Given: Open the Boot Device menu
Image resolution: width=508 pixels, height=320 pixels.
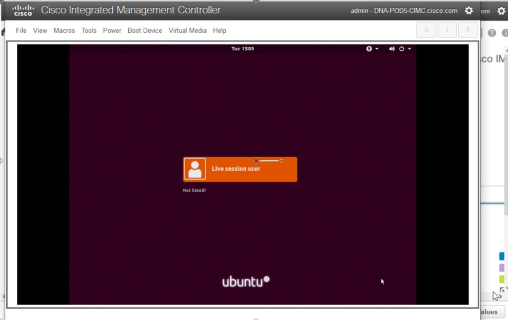Looking at the screenshot, I should pyautogui.click(x=145, y=30).
